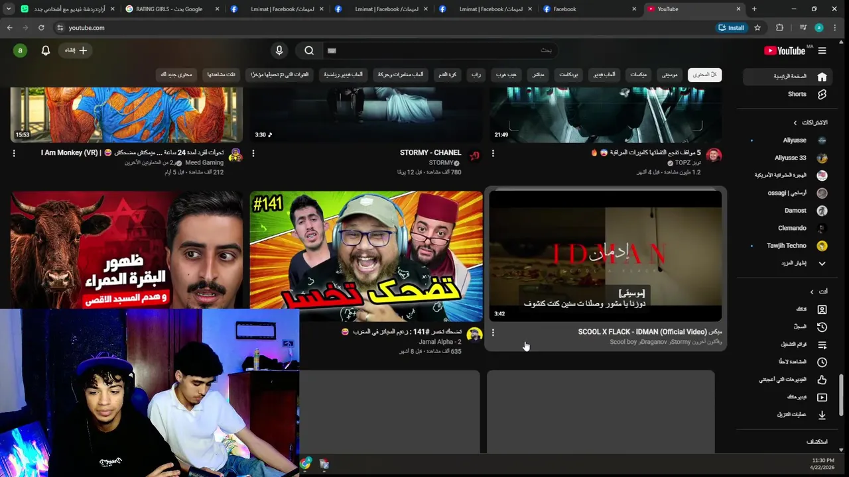This screenshot has width=849, height=477.
Task: Select the 'كرة القدم' filter chip
Action: [x=448, y=75]
